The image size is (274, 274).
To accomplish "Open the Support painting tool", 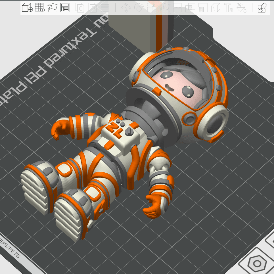I will 203,8.
